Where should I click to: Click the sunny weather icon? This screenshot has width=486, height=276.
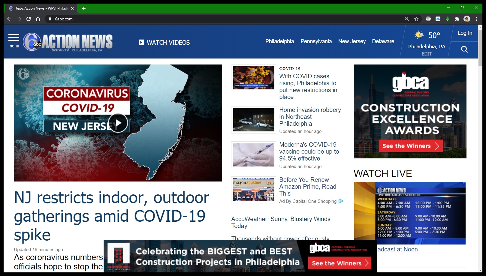[419, 35]
